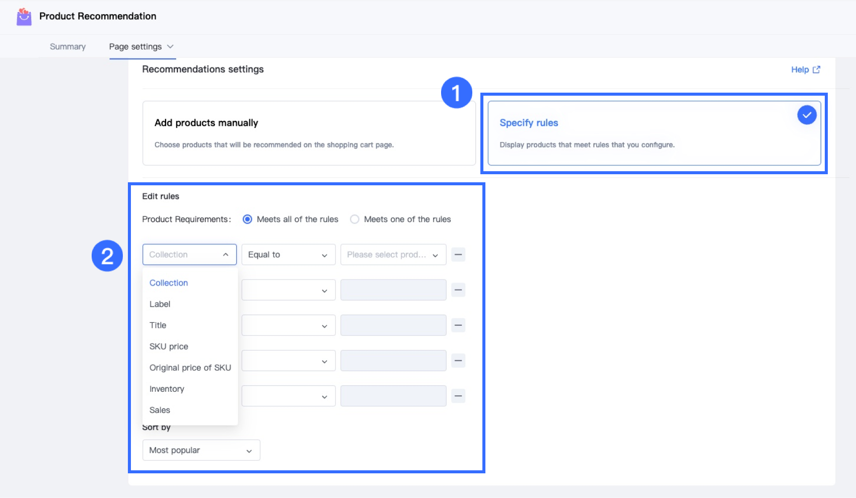Click the minus icon on the third rule row
This screenshot has width=856, height=498.
[458, 325]
